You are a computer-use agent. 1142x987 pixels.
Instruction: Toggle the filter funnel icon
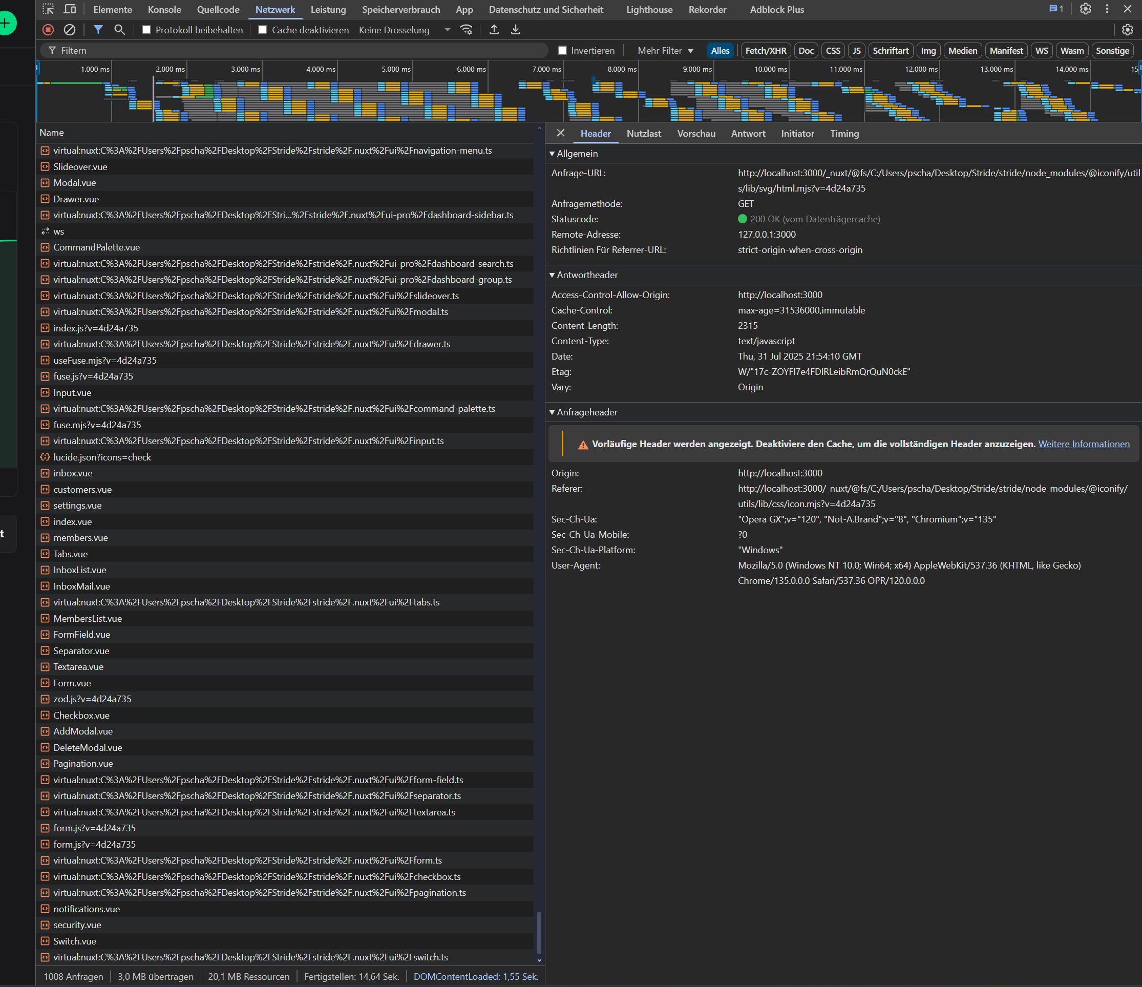pos(98,30)
